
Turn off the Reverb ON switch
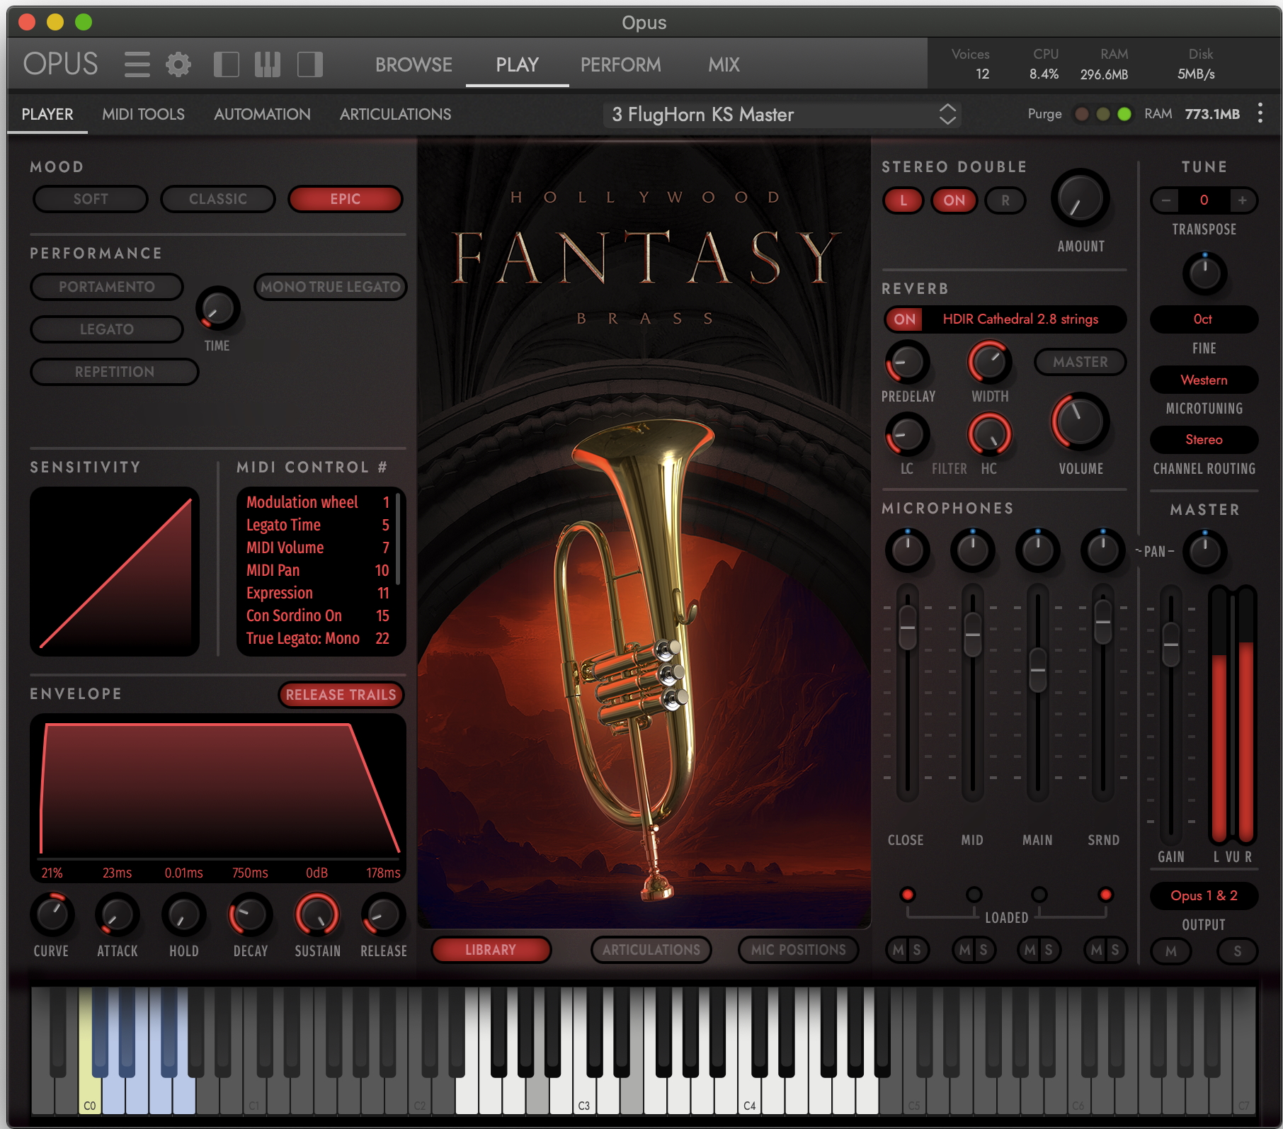pos(904,319)
